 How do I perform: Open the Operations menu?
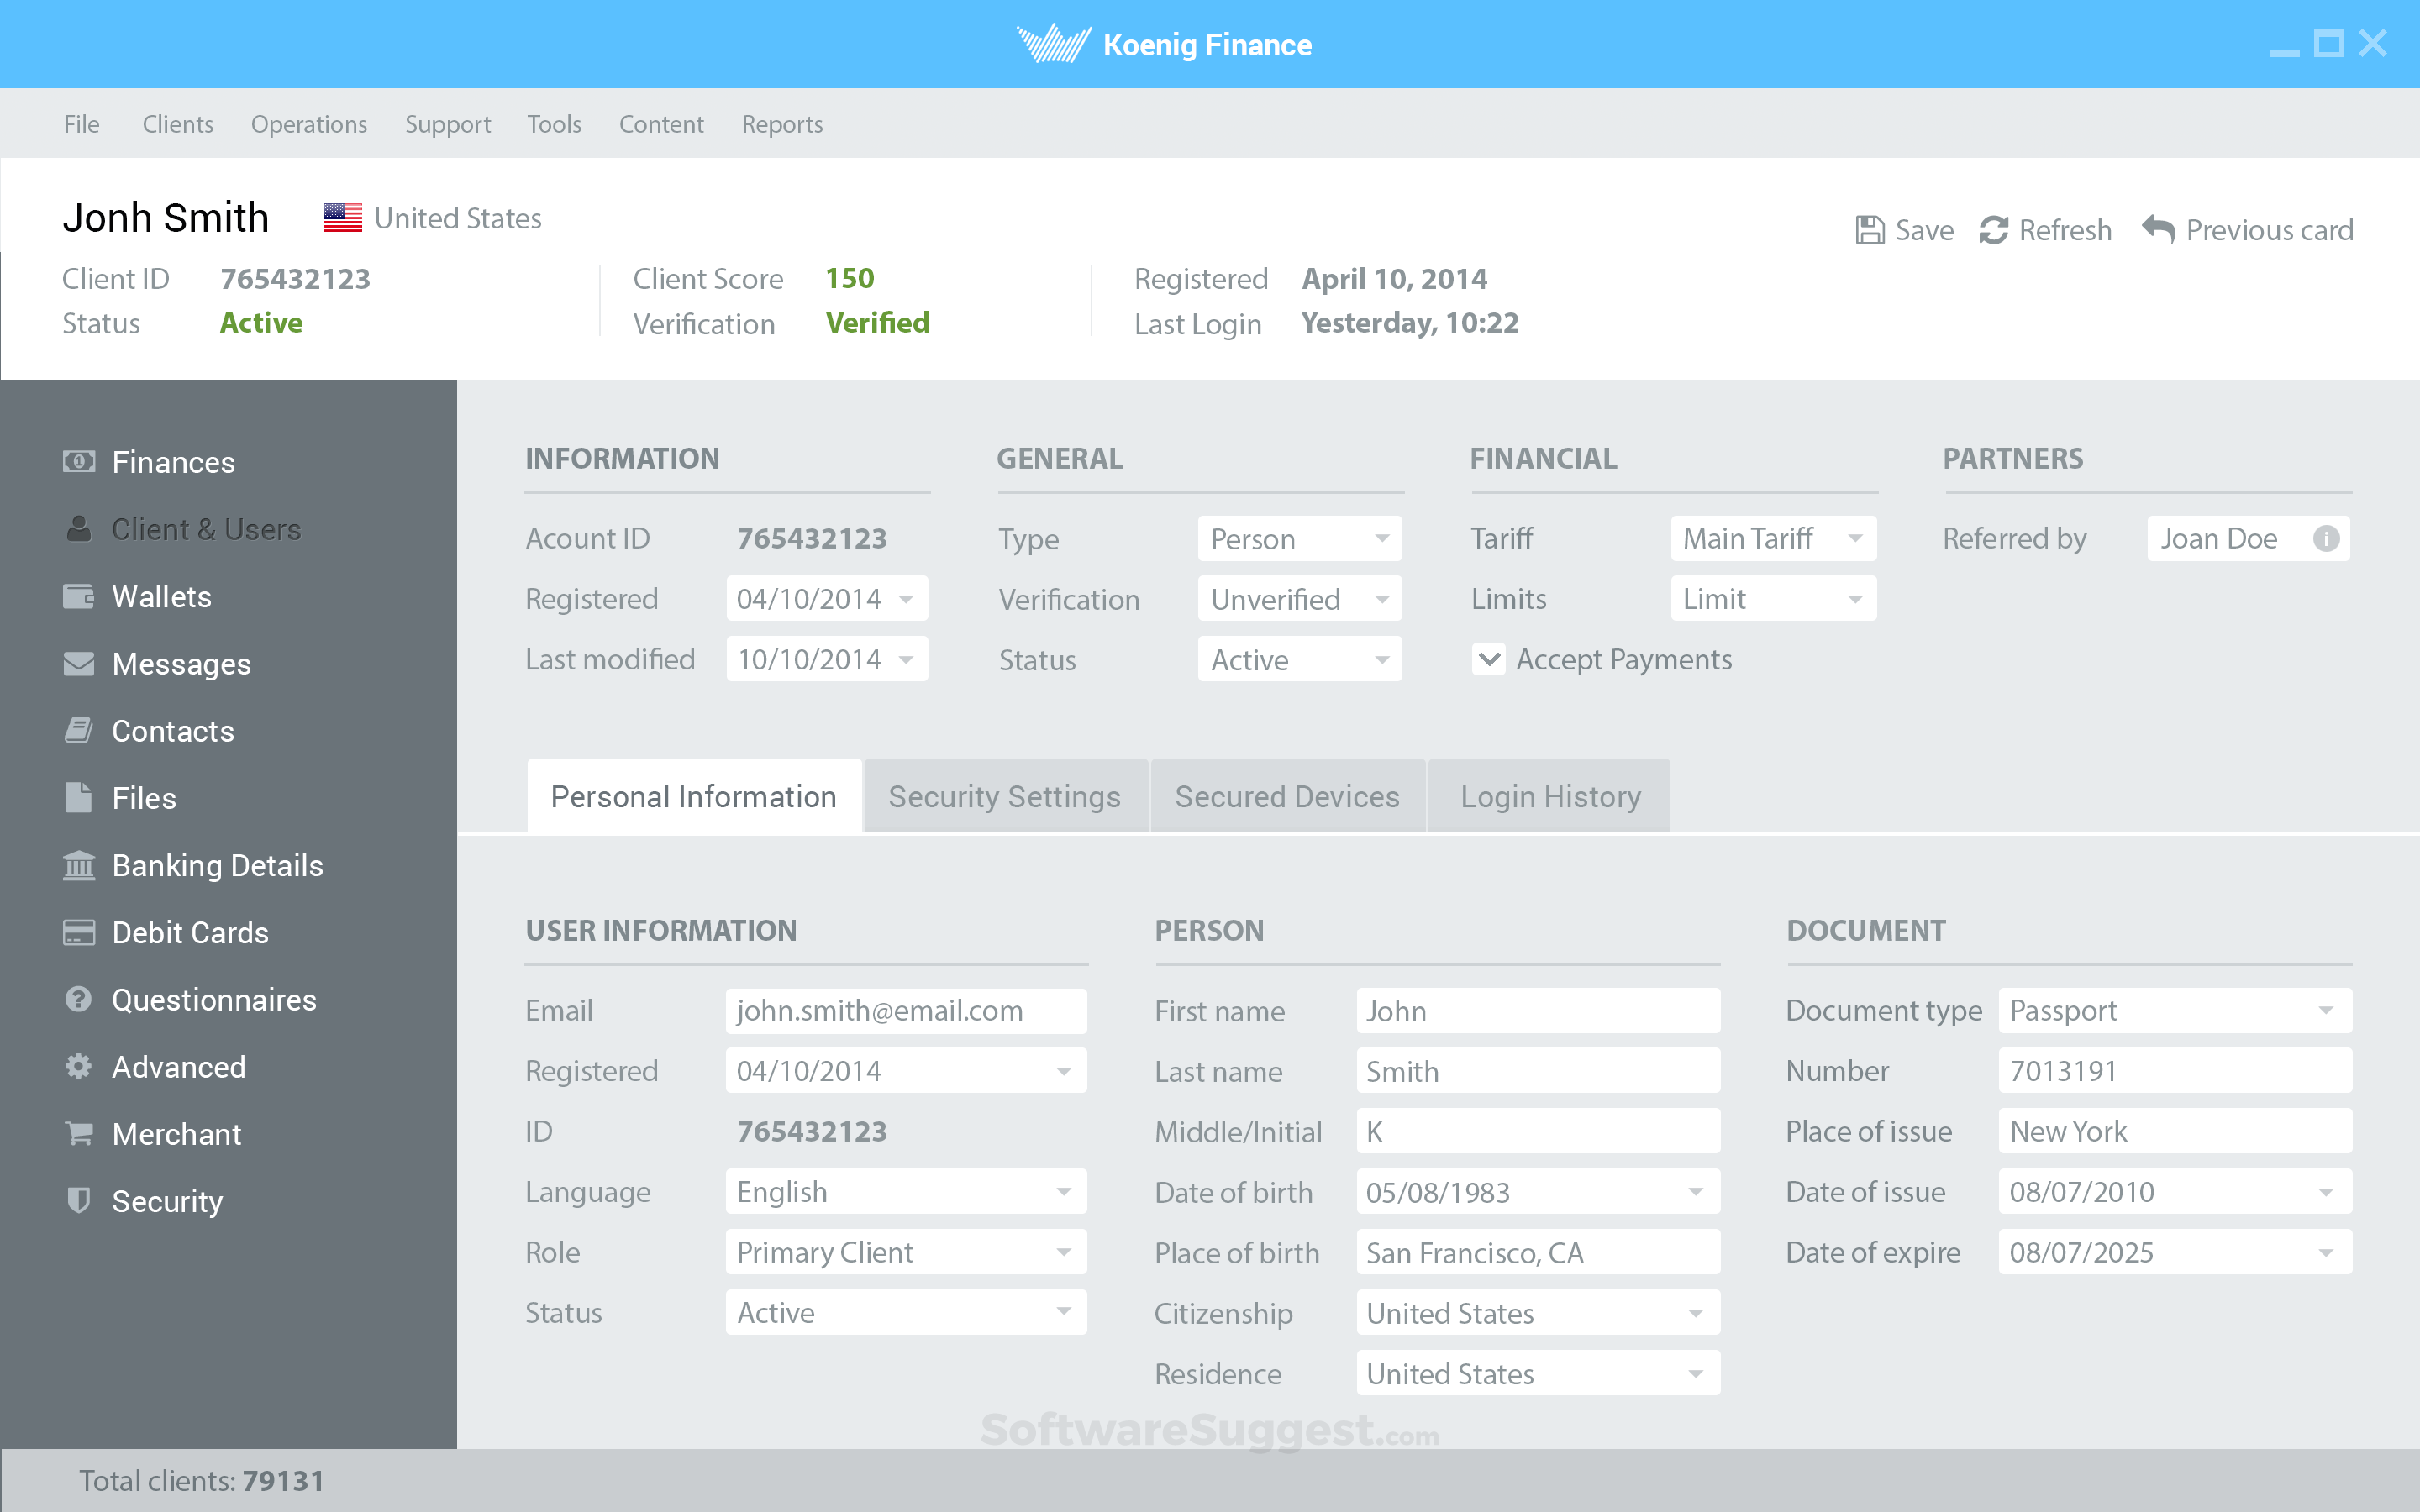(x=308, y=124)
